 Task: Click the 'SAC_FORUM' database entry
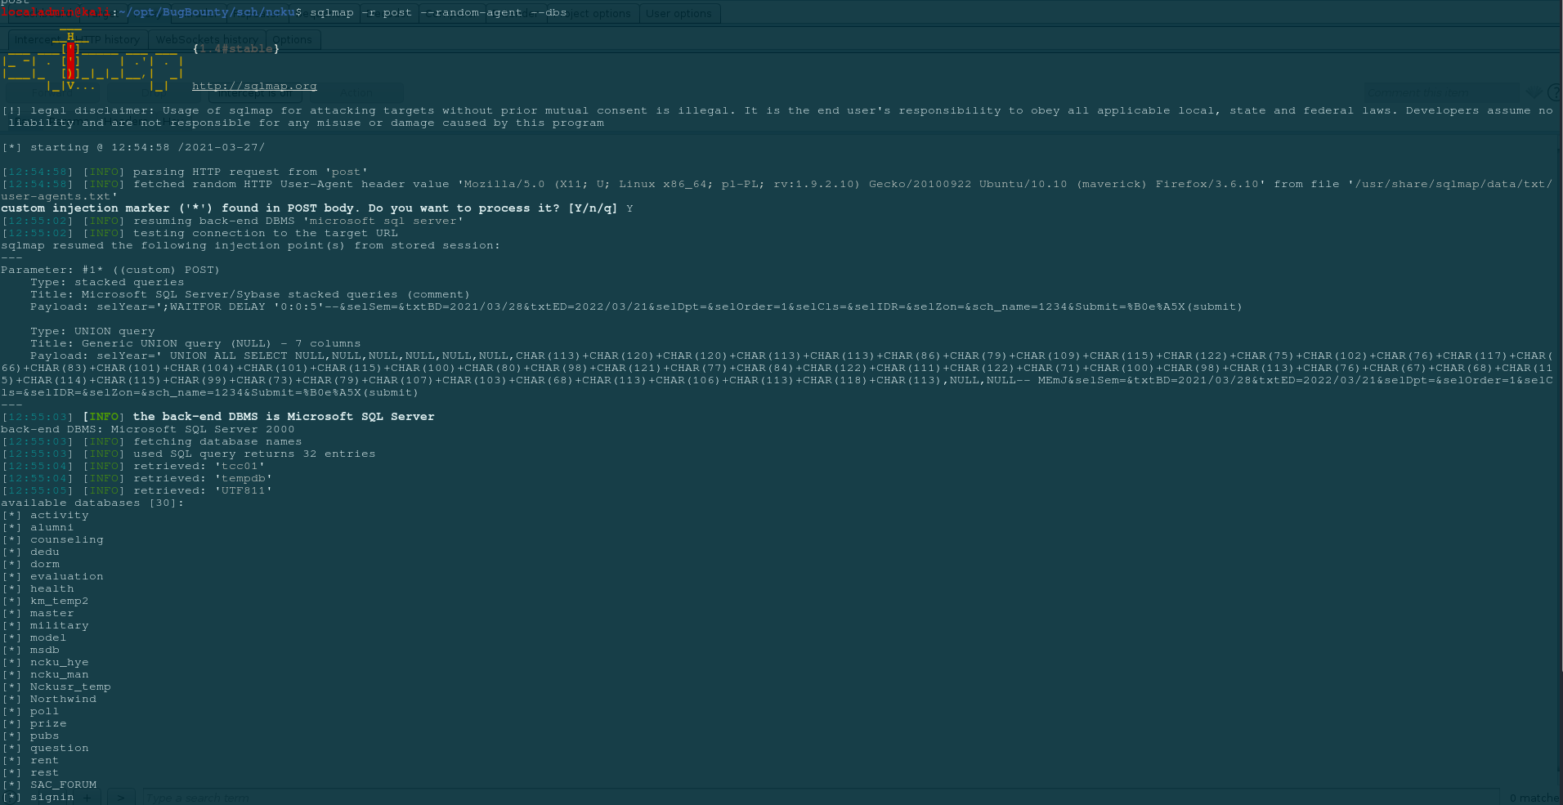pyautogui.click(x=63, y=785)
